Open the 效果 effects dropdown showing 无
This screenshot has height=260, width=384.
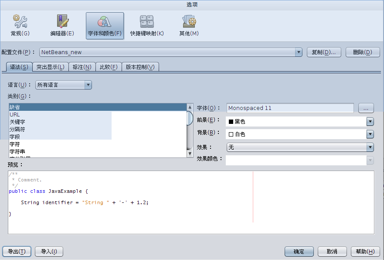click(300, 147)
